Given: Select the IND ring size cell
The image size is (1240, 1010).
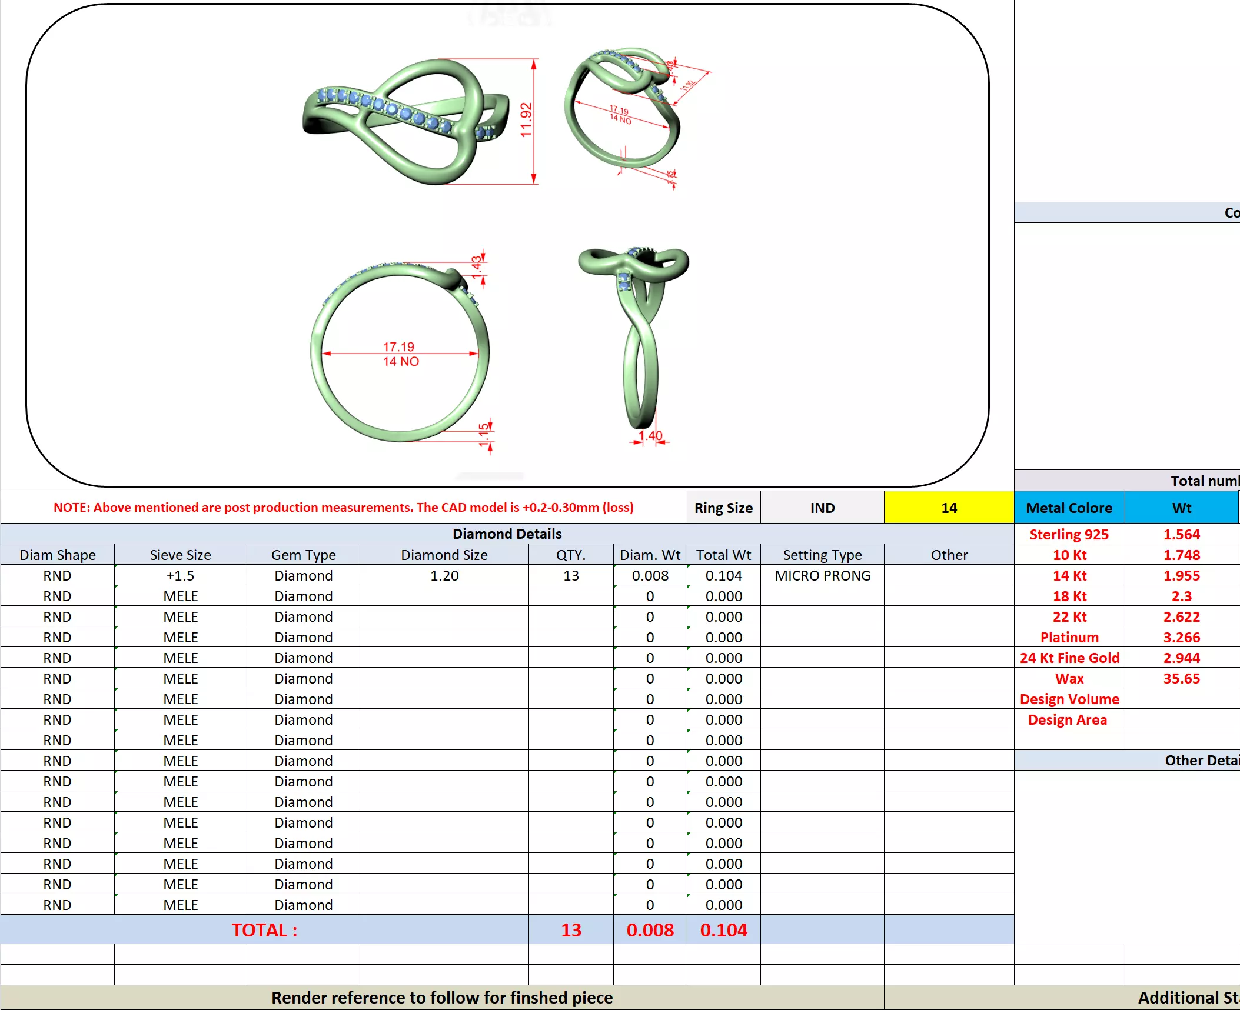Looking at the screenshot, I should 822,508.
